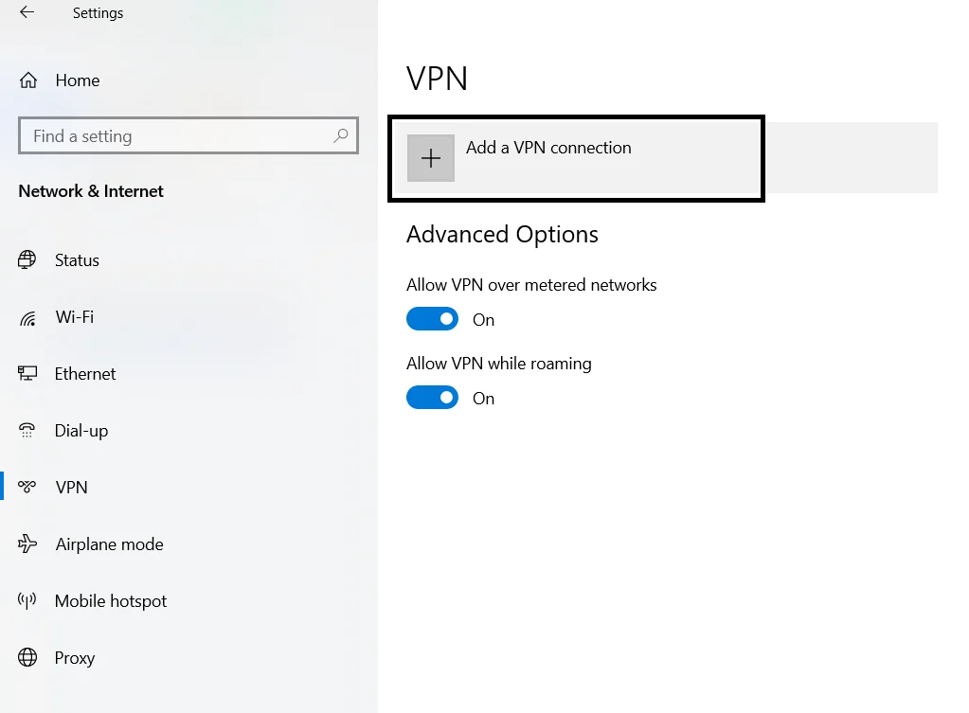Click the Wi-Fi signal icon
The height and width of the screenshot is (713, 969).
(x=27, y=316)
